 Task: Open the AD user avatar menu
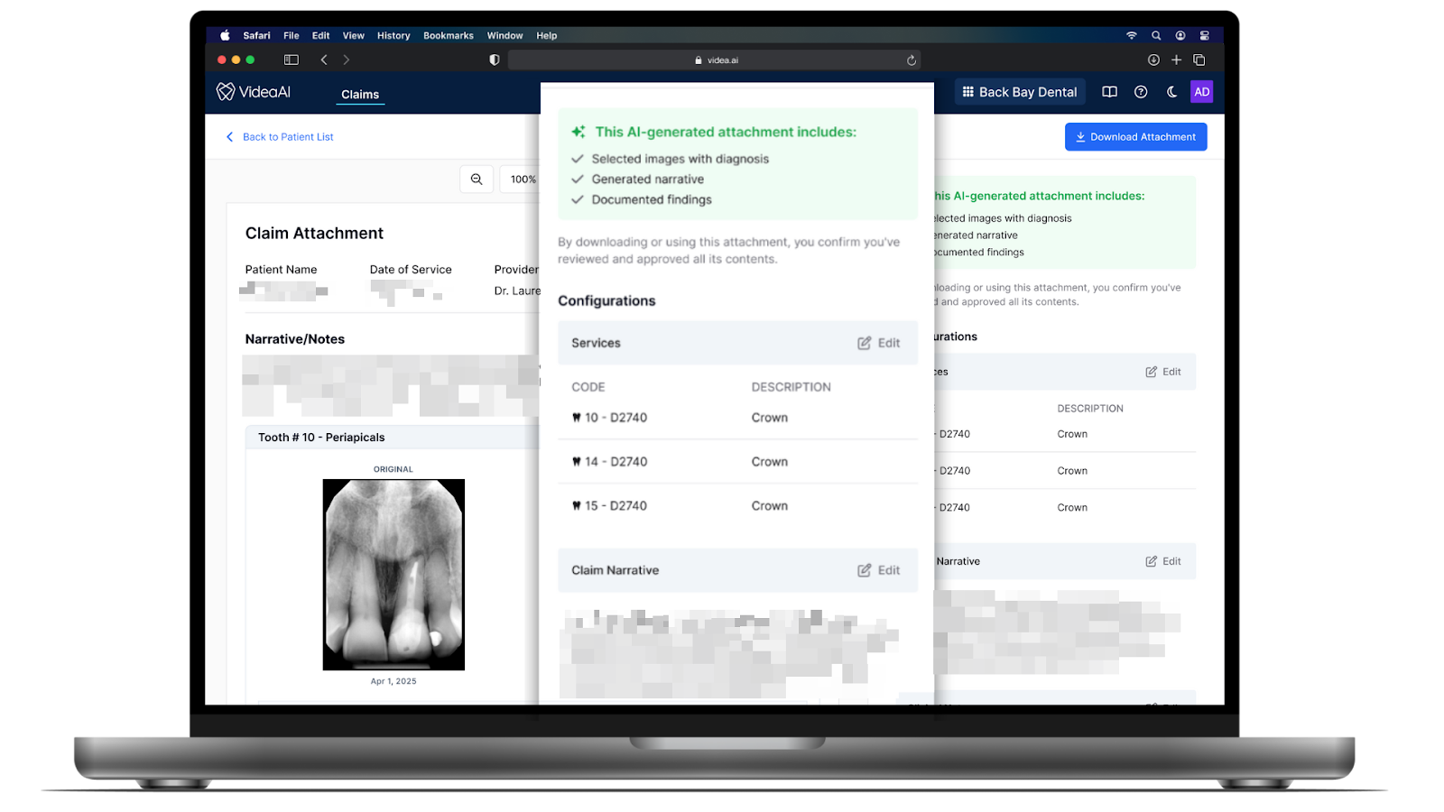pyautogui.click(x=1202, y=92)
